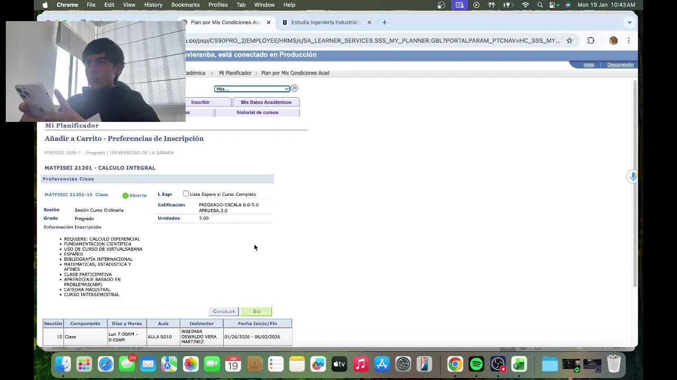Click the blue microphone icon at right edge

tap(633, 176)
